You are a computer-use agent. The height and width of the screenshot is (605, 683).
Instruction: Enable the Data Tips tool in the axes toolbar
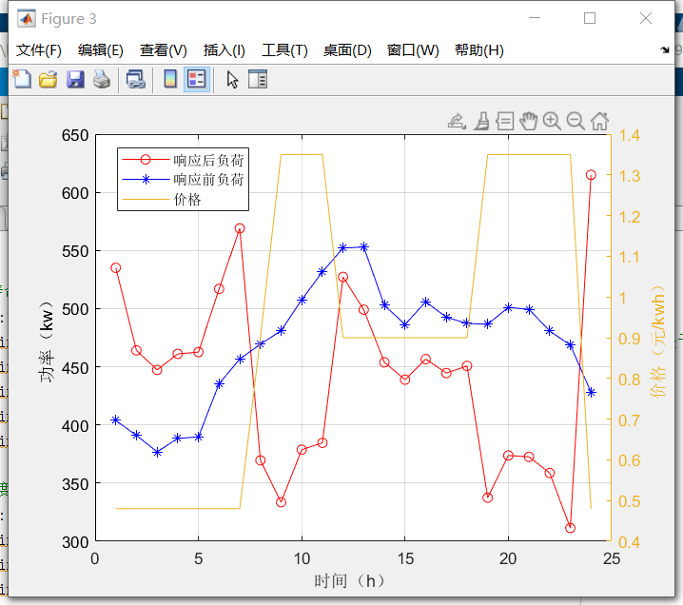[505, 121]
